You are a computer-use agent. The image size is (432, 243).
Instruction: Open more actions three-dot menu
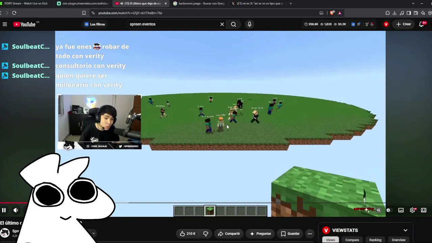(x=310, y=234)
